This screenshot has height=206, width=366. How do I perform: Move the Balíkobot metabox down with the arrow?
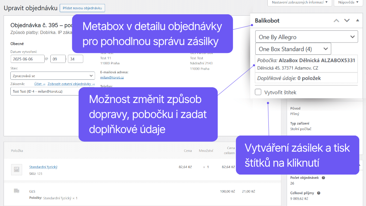point(347,20)
